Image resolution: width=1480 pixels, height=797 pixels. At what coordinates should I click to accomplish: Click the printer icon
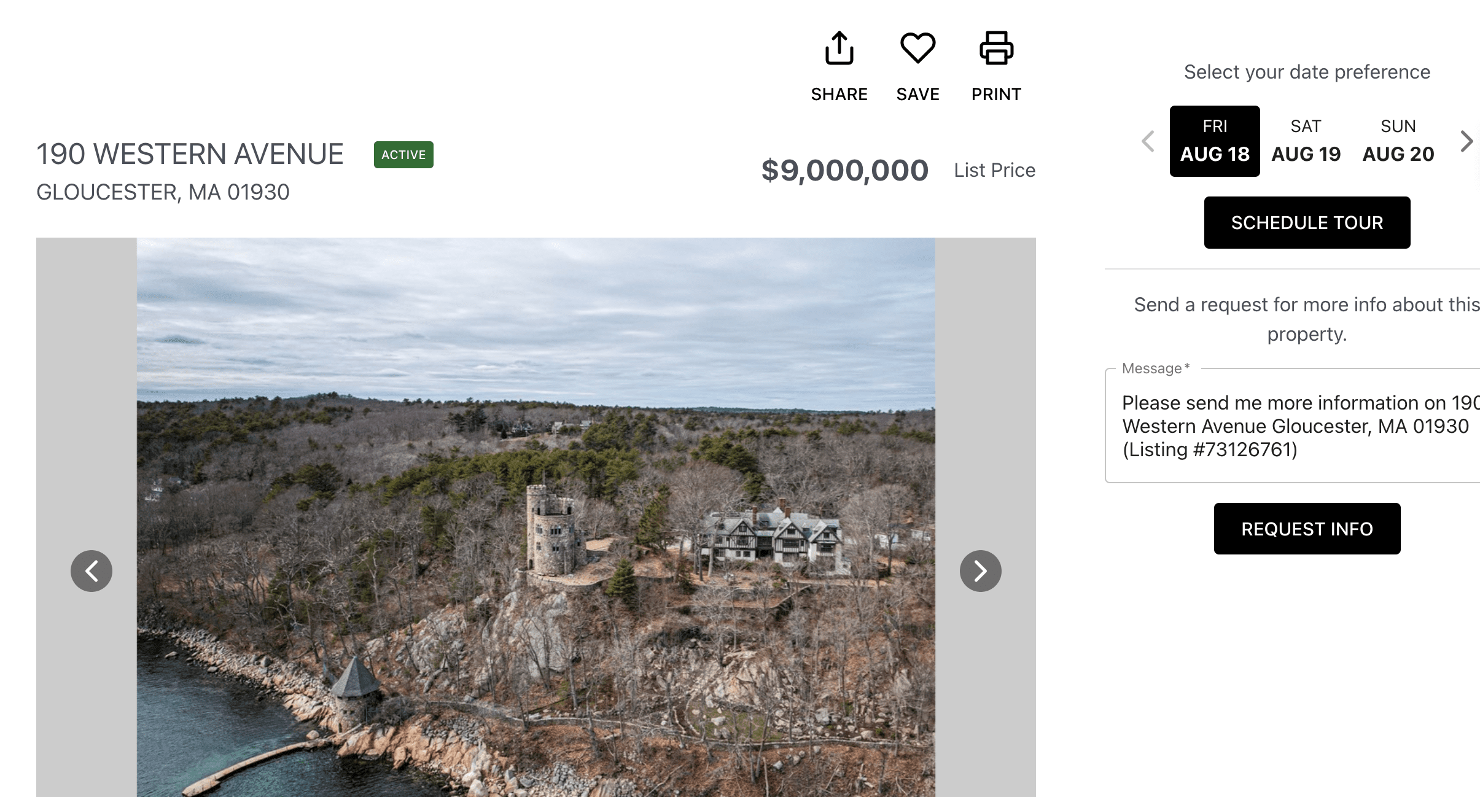pyautogui.click(x=996, y=48)
